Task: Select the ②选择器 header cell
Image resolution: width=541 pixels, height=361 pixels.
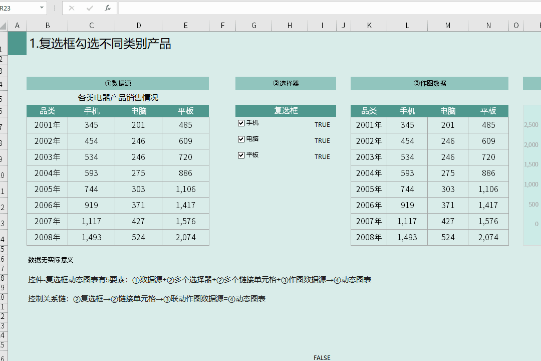Action: pos(286,83)
